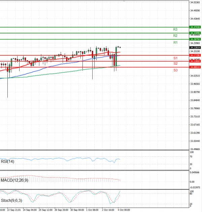Select the S2 support label
The width and height of the screenshot is (202, 212).
coord(175,64)
